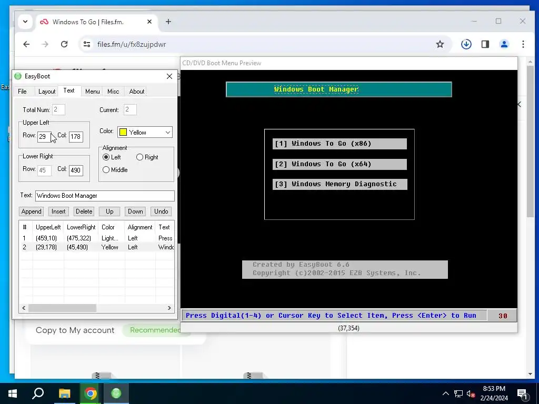Open new tab with plus button
Viewport: 539px width, 404px height.
[168, 22]
